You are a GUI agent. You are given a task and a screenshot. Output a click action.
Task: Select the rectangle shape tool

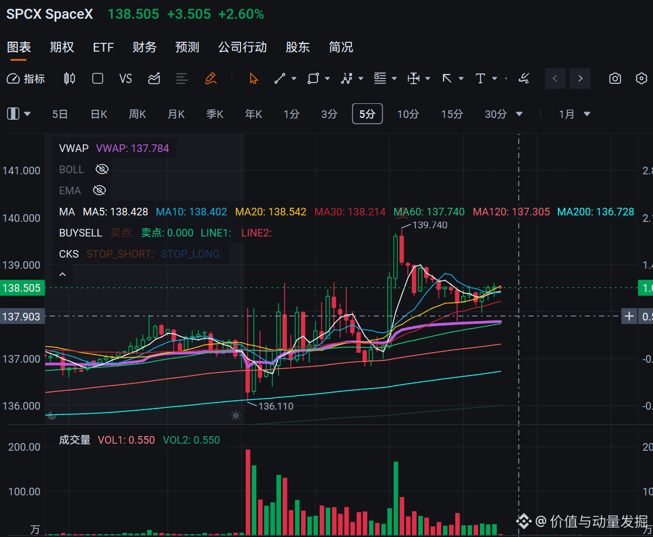(313, 78)
